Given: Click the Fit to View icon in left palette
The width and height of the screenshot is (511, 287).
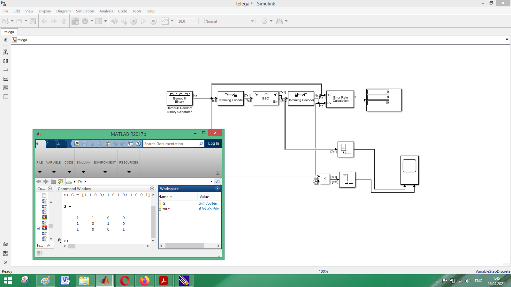Looking at the screenshot, I should coord(6,61).
